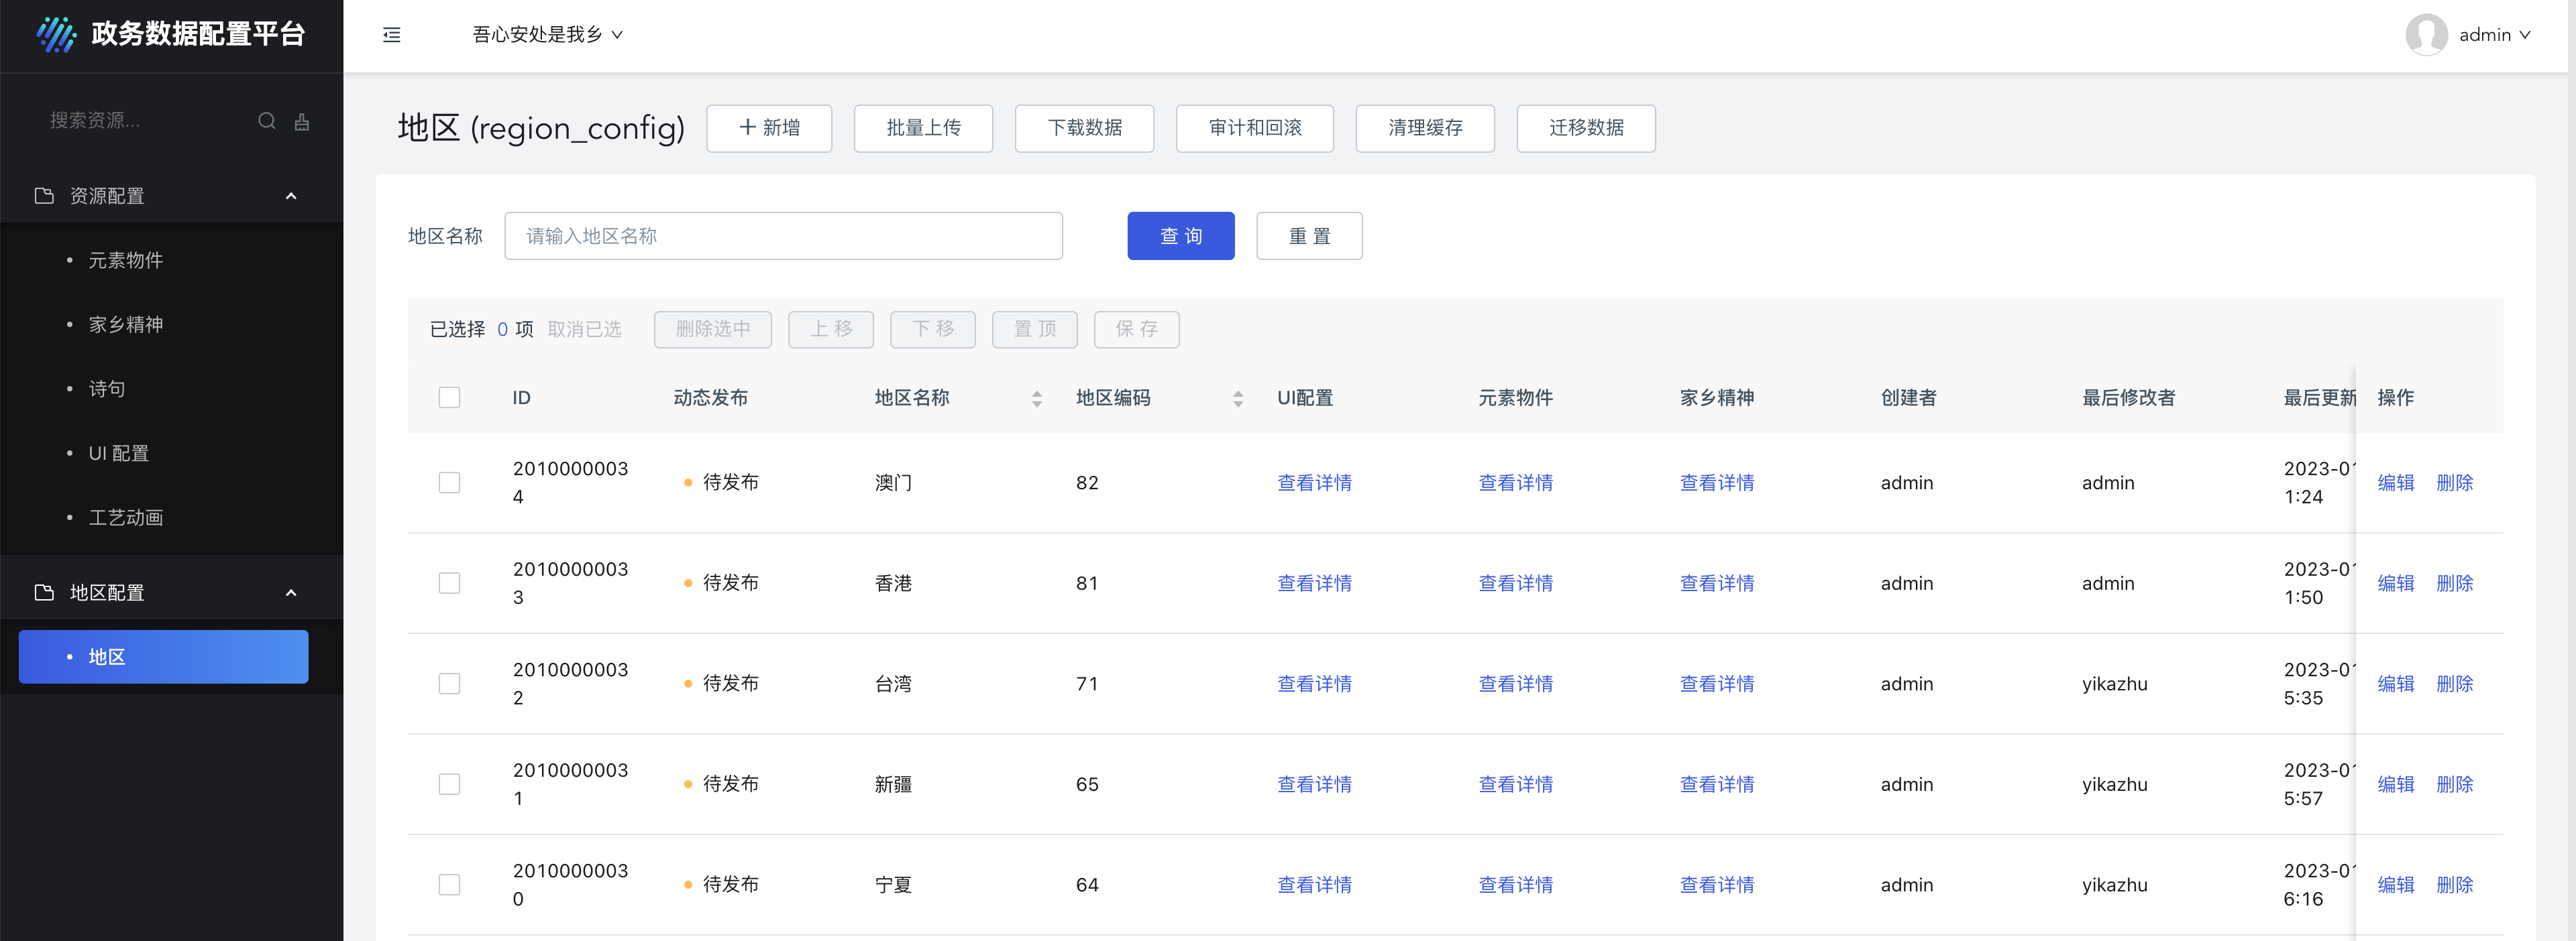Click the platform logo icon
Image resolution: width=2576 pixels, height=941 pixels.
[56, 34]
